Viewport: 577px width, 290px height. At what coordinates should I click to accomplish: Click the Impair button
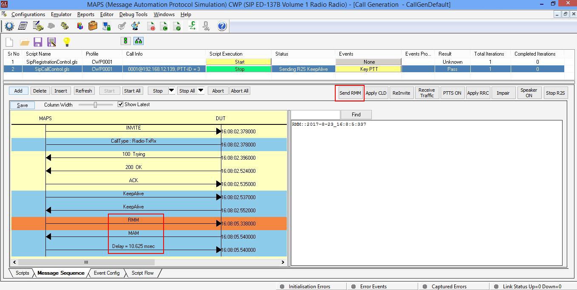pyautogui.click(x=503, y=93)
